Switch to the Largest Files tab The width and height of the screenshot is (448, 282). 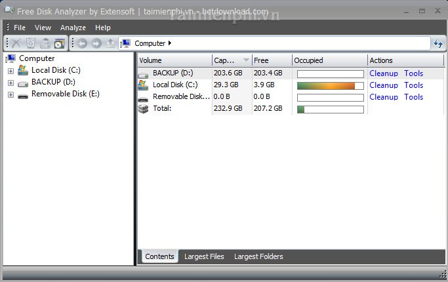pyautogui.click(x=204, y=256)
